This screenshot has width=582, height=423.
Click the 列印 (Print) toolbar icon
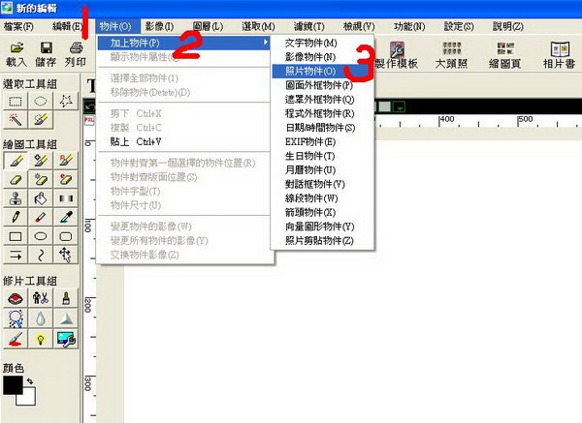[76, 54]
